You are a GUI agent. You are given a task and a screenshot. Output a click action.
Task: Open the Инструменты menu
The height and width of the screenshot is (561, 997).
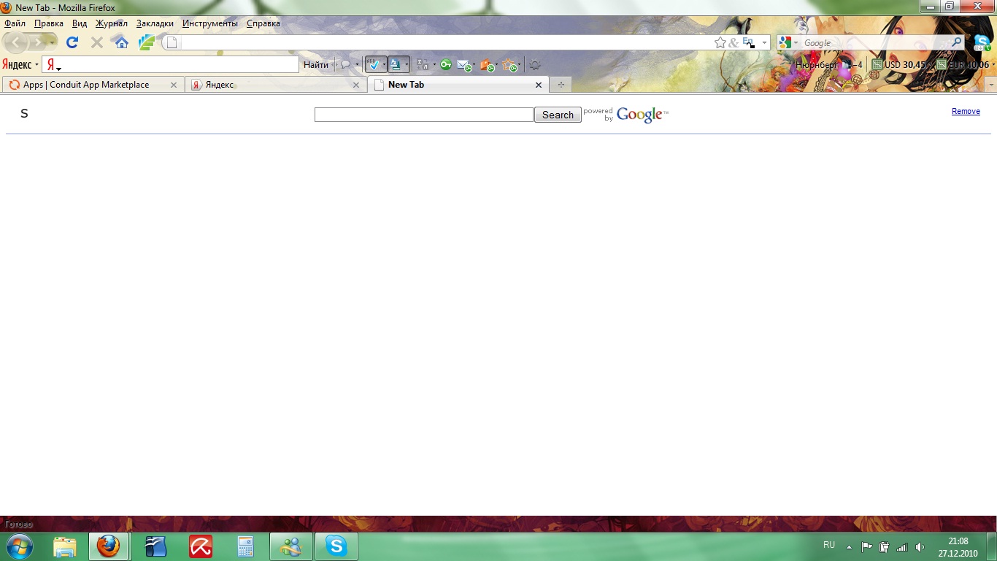pos(210,23)
